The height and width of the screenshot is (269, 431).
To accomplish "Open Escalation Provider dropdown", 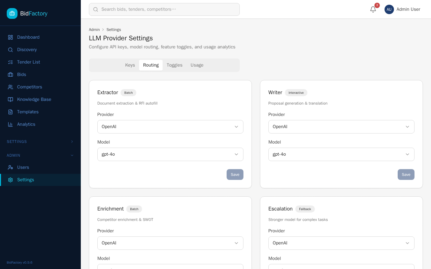I will [x=341, y=243].
